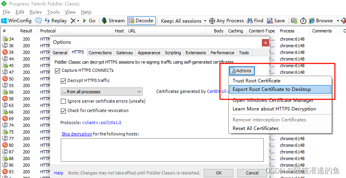Click the Actions button

242,71
